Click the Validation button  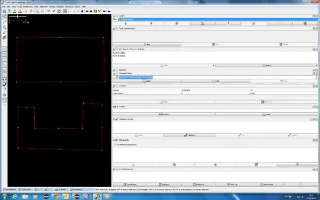tap(189, 135)
